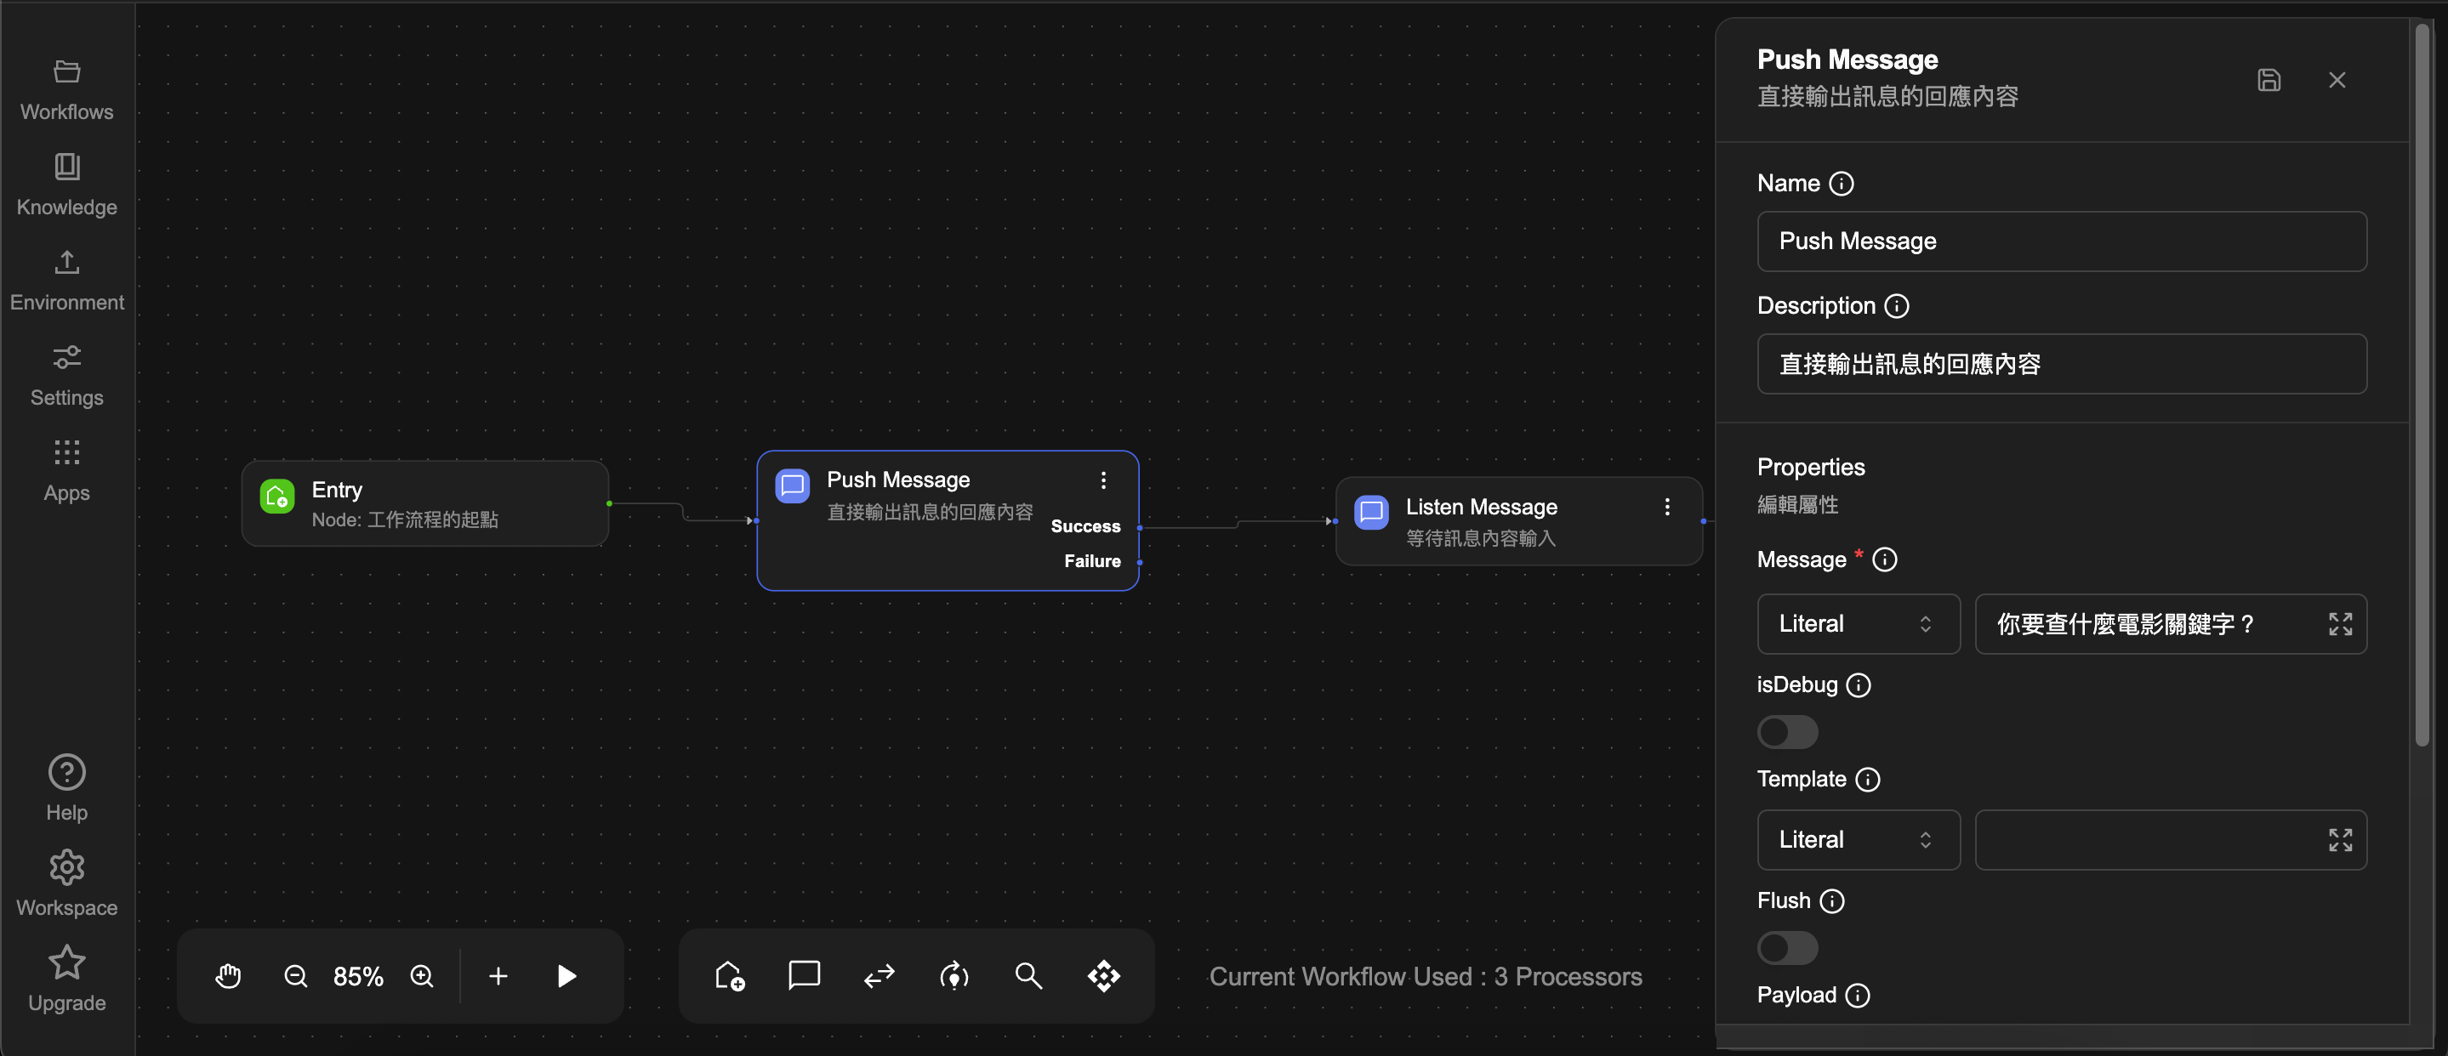Open the Message Literal type dropdown

[1858, 624]
